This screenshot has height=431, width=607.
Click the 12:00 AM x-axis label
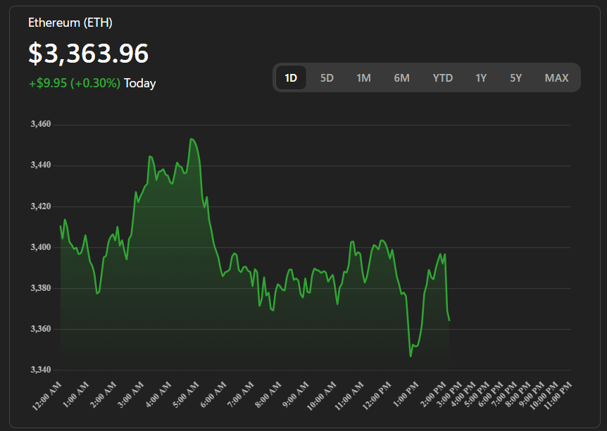[x=48, y=396]
